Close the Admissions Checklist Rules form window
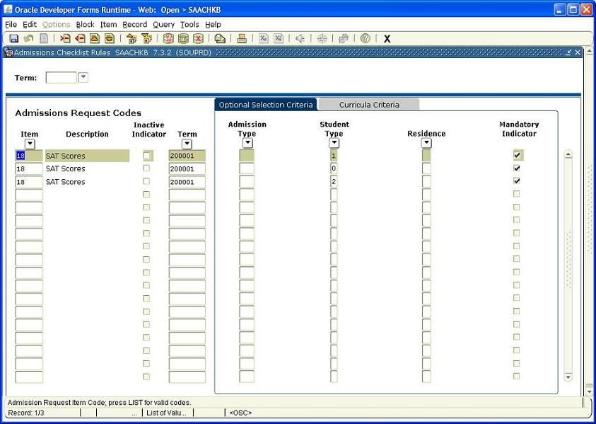This screenshot has height=424, width=596. [x=578, y=52]
